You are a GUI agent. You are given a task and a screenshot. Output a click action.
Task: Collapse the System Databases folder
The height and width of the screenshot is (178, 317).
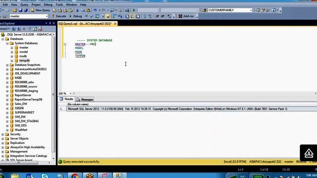[7, 44]
